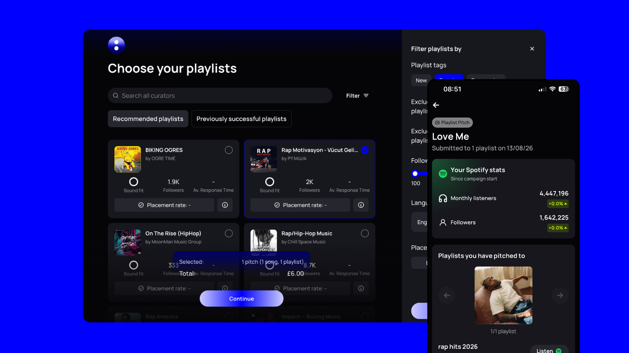Select the On The Rise (HipHop) radio
Screen dimensions: 629x353
(x=229, y=233)
